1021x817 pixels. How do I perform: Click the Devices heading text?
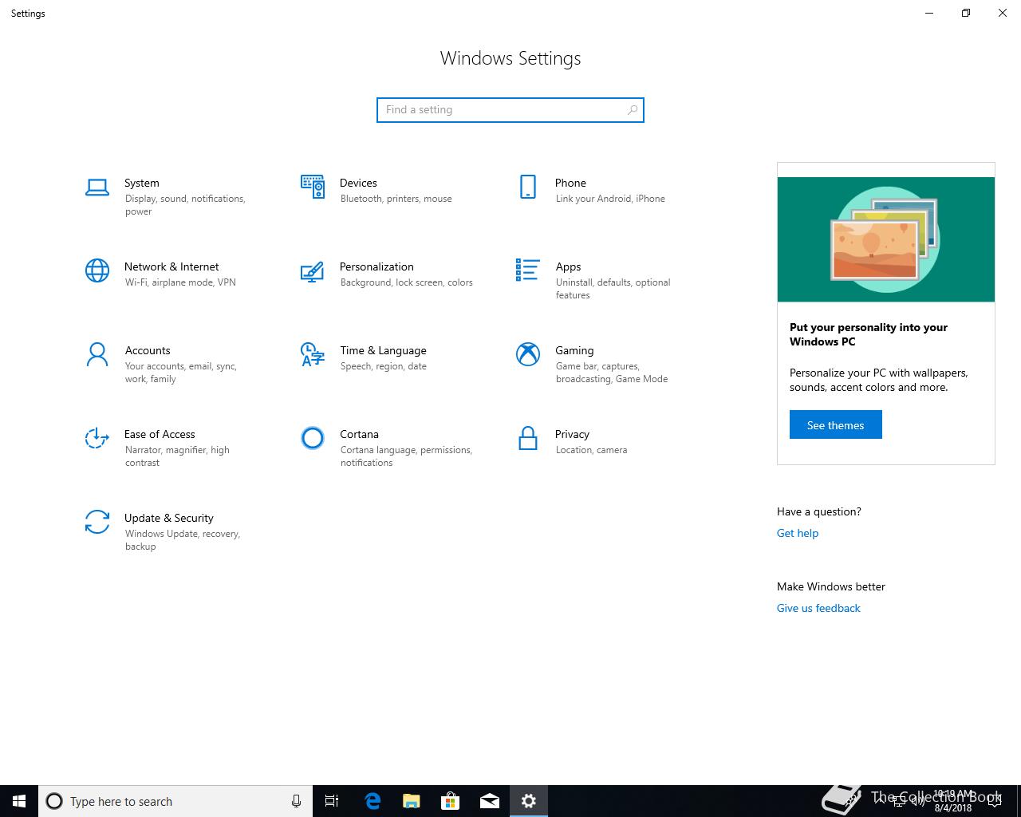point(358,183)
